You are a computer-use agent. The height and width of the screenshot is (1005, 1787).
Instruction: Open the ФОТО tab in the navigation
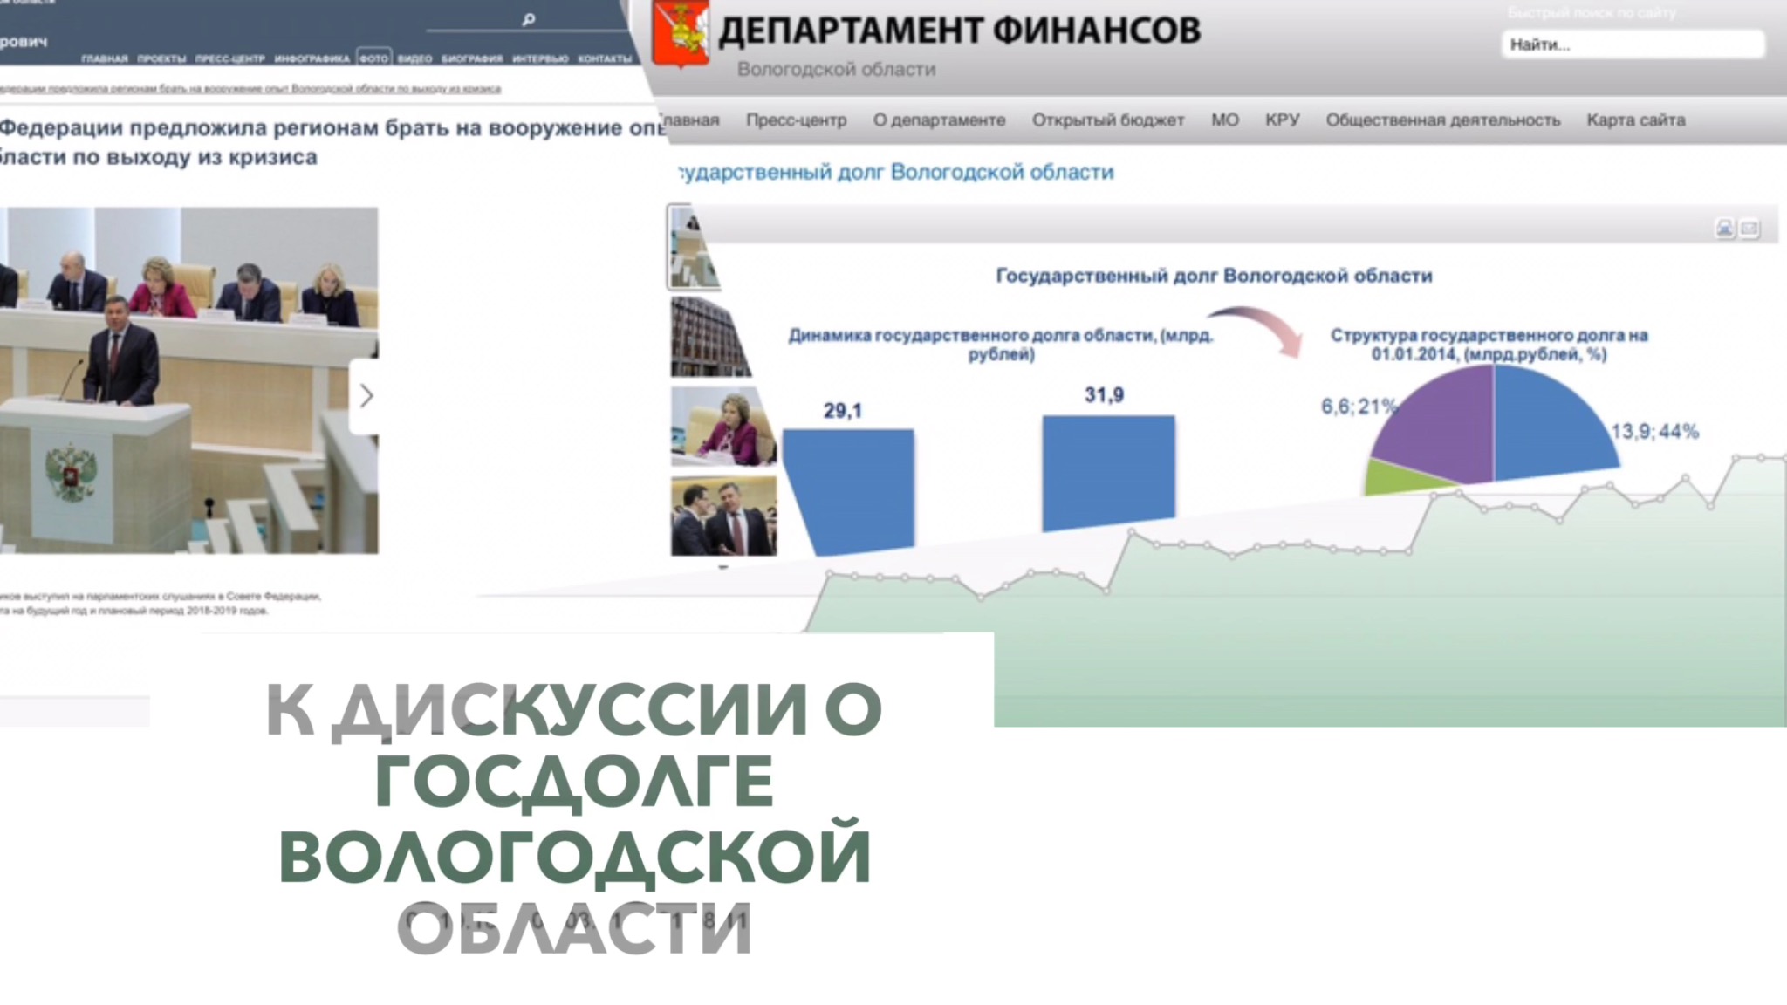[x=373, y=58]
